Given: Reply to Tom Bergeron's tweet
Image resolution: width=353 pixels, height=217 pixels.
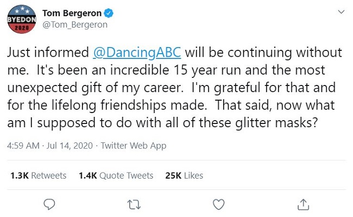Looking at the screenshot, I should (x=49, y=204).
